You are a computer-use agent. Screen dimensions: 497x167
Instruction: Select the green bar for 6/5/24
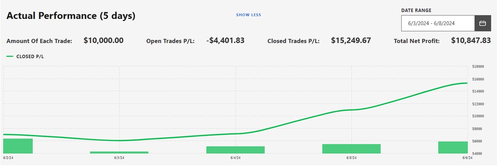pos(351,149)
